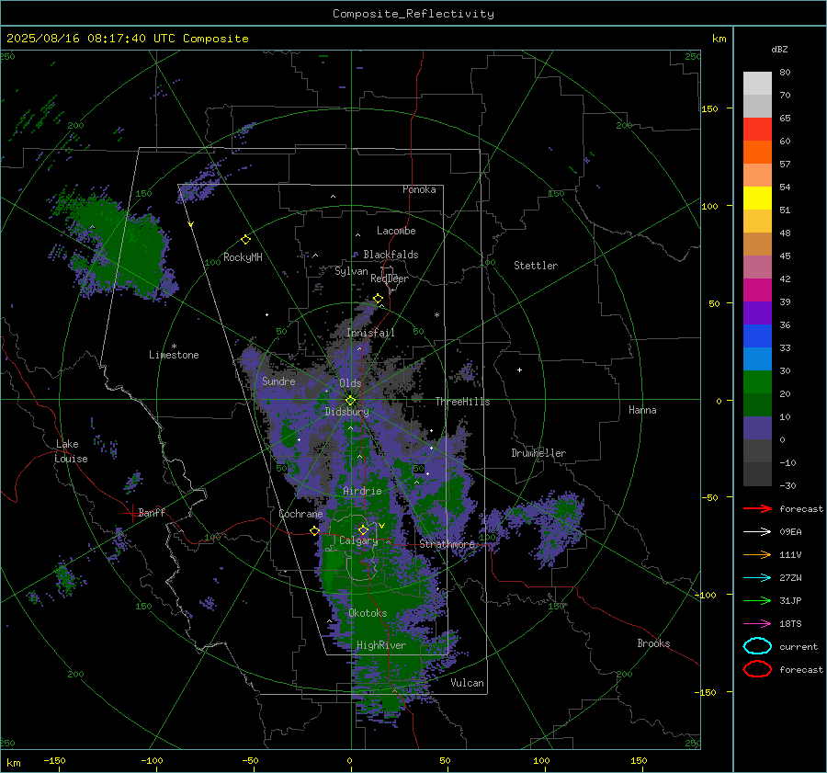The height and width of the screenshot is (773, 827).
Task: Select the red swatch in dBZ scale
Action: (x=757, y=130)
